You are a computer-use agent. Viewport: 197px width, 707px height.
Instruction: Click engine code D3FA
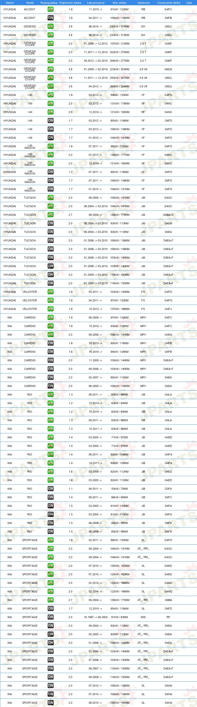point(168,489)
